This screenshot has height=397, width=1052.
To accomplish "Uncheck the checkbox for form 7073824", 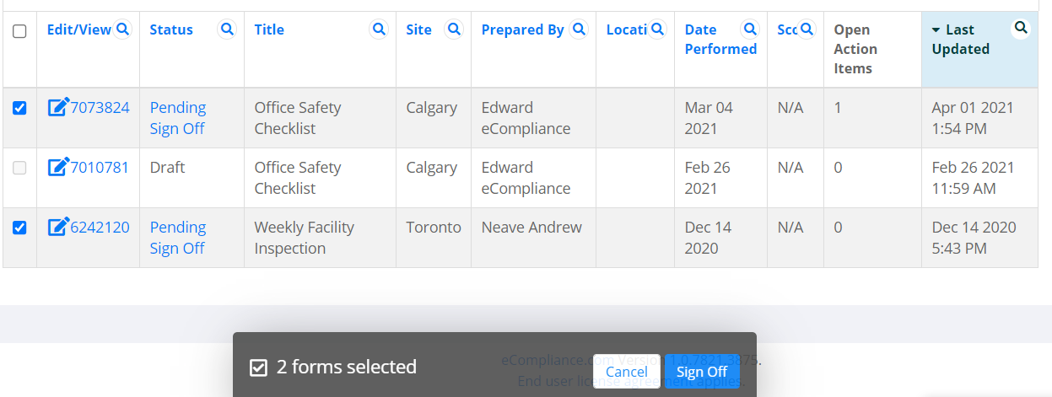I will click(19, 108).
